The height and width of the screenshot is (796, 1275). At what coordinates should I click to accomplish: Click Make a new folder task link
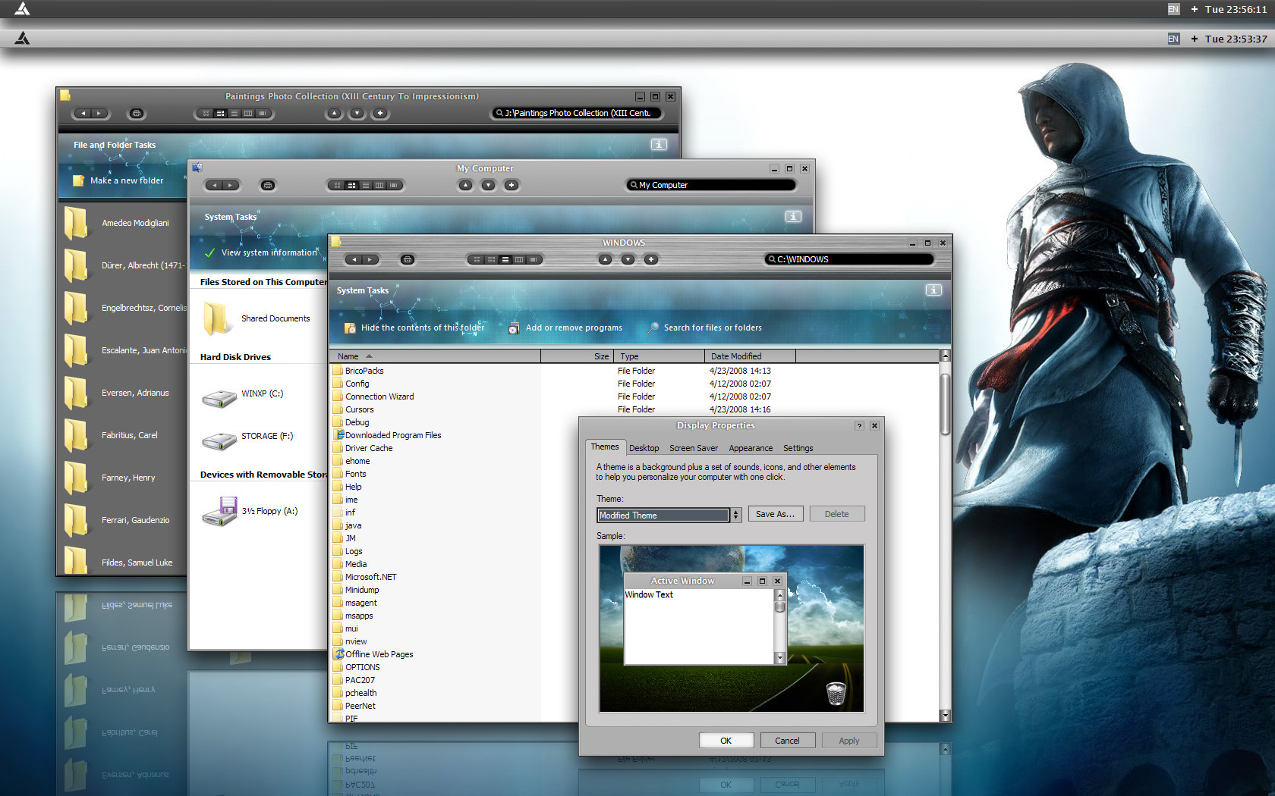pos(118,180)
